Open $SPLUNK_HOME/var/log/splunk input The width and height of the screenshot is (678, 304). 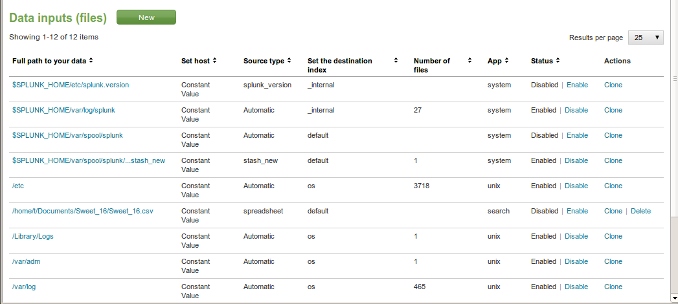[63, 110]
